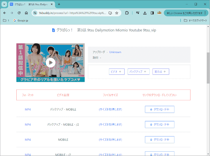This screenshot has height=156, width=210.
Task: Click the browser back arrow
Action: 5,13
